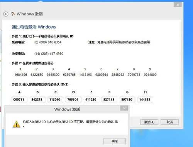Viewport: 193px width, 147px height.
Task: Click installation ID group 2 value 6422680
Action: pyautogui.click(x=37, y=75)
